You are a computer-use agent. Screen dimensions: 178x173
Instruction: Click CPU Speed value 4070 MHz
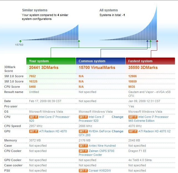click(x=135, y=126)
